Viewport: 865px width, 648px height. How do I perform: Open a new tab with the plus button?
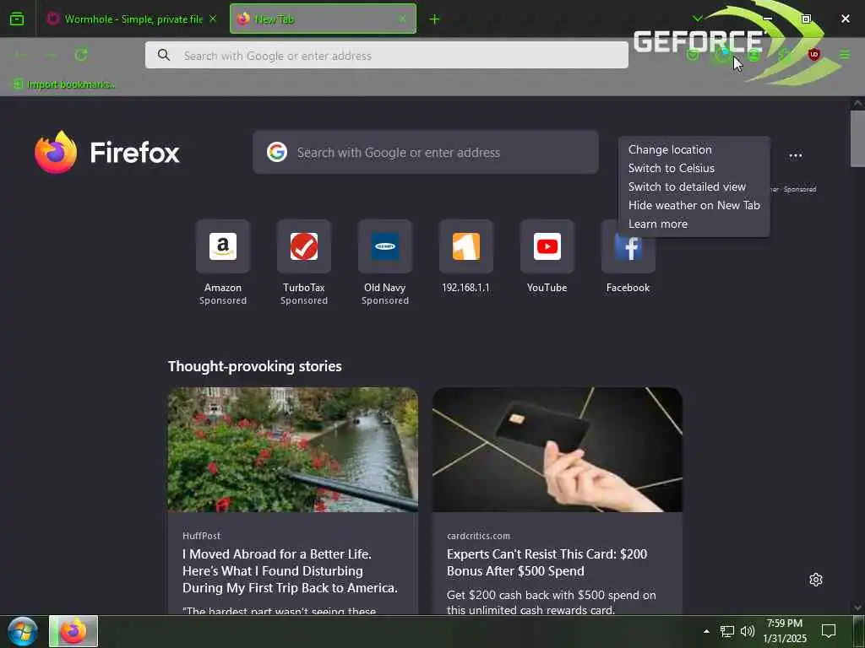tap(435, 19)
